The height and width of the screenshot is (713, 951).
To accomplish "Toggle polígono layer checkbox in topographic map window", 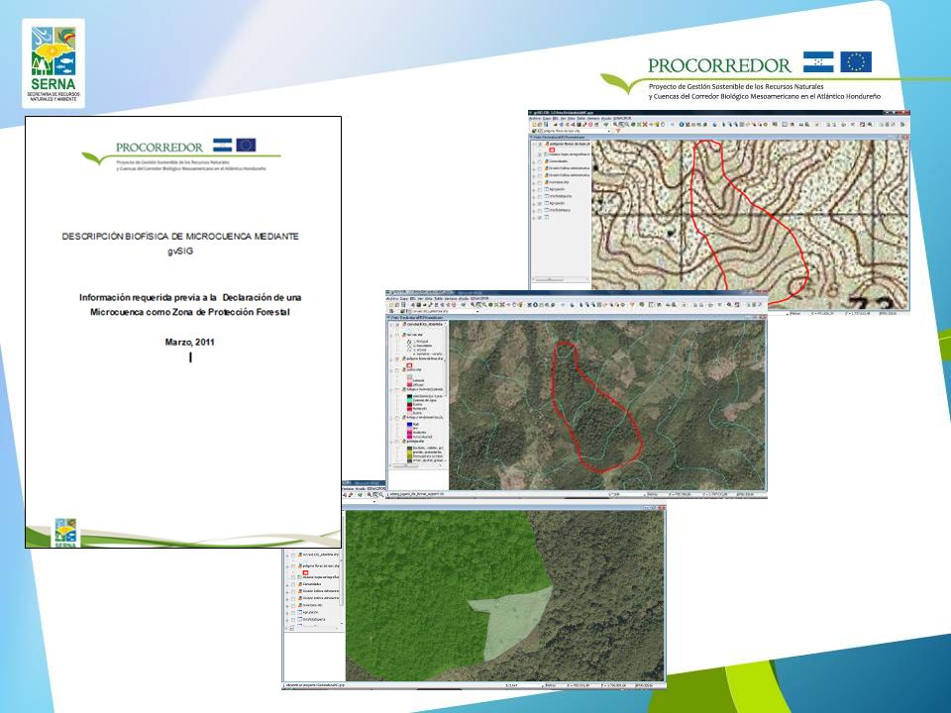I will point(540,145).
